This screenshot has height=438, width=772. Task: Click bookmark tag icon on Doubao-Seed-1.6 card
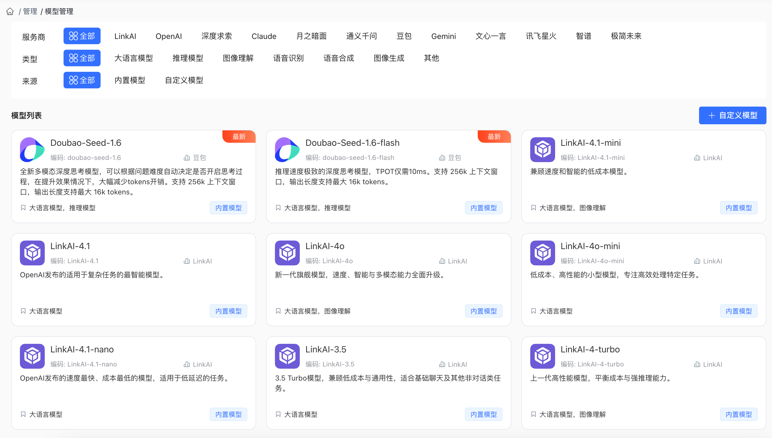click(23, 208)
